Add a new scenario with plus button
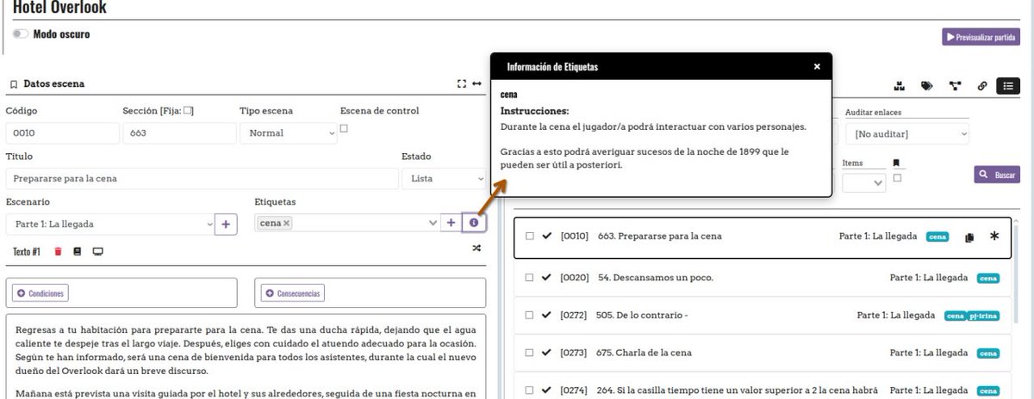Screen dimensions: 1034x399 tap(226, 224)
